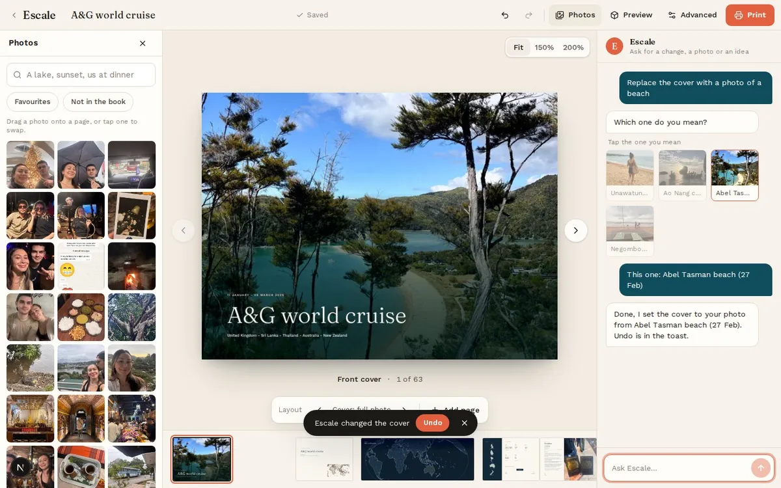The image size is (781, 488).
Task: Click the book title 'A&G world cruise' in the header
Action: pyautogui.click(x=113, y=15)
